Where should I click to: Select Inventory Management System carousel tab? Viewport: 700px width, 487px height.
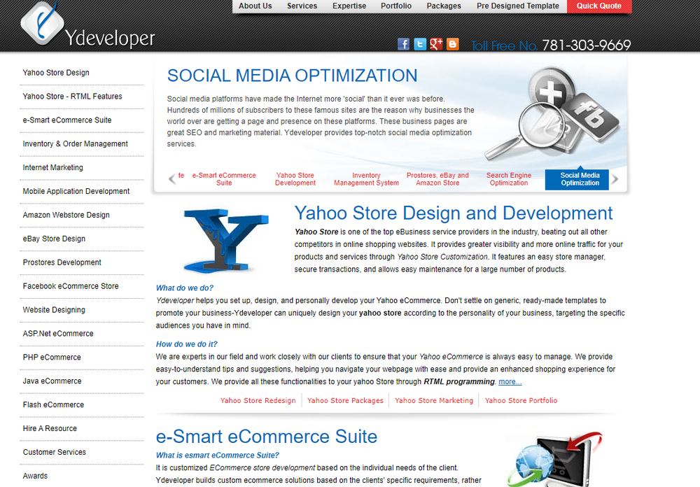click(367, 179)
